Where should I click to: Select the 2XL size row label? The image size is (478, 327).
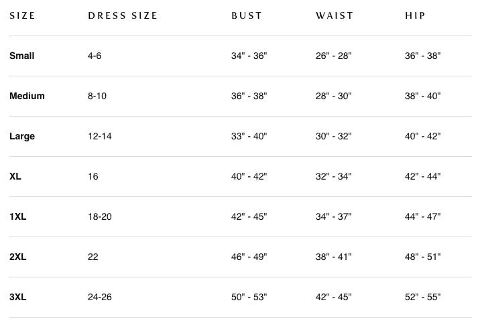point(18,257)
